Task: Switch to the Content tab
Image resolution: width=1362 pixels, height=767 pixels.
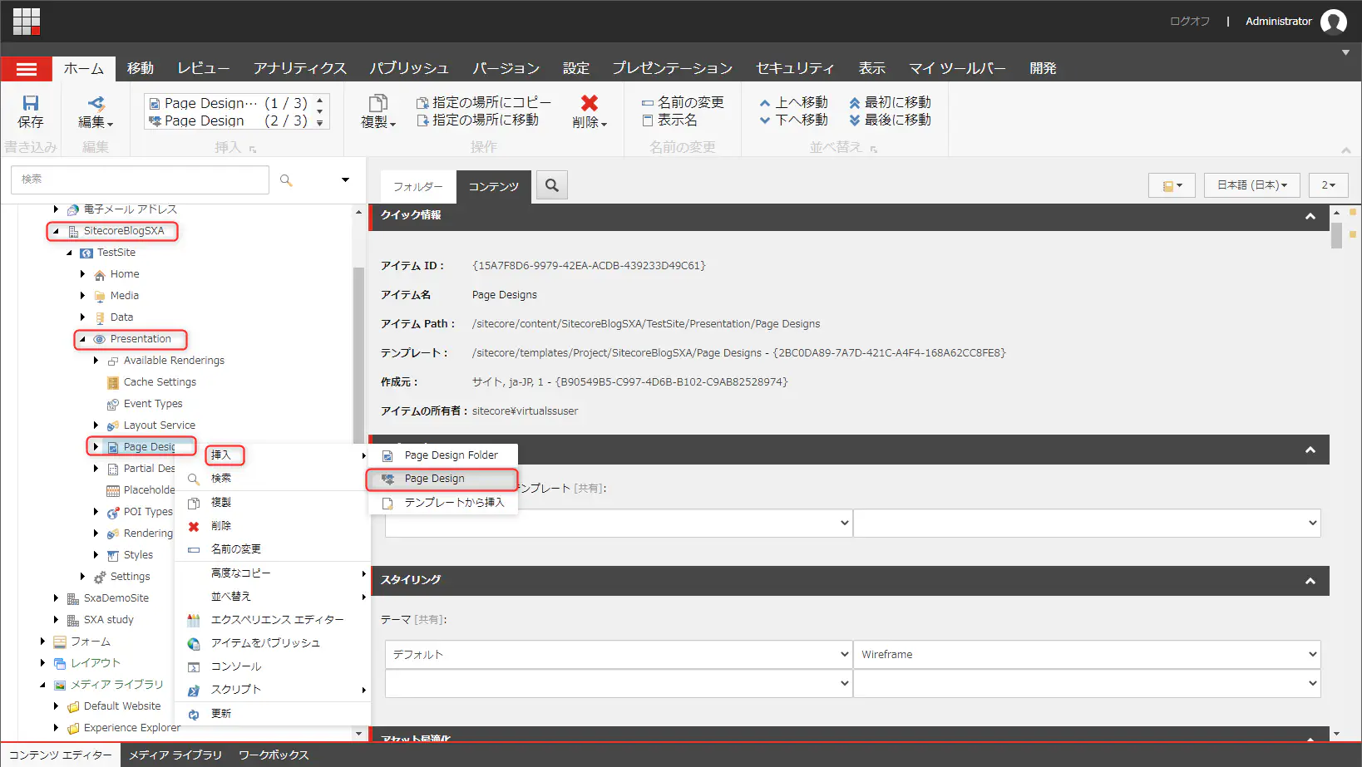Action: coord(494,187)
